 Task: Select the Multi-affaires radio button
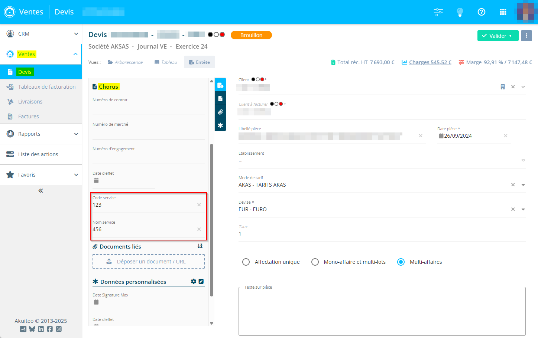coord(401,262)
